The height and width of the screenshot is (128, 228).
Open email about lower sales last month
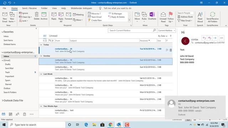(x=105, y=79)
